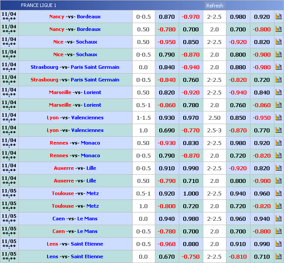Click the Refresh button in the header
Screen dimensions: 284x263
point(214,6)
